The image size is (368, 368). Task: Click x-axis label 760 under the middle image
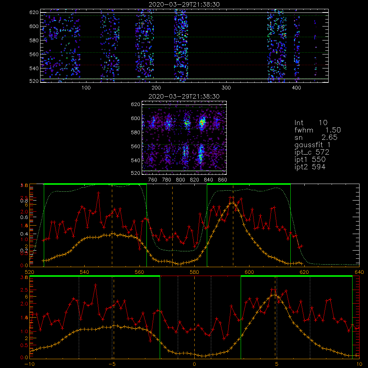153,180
